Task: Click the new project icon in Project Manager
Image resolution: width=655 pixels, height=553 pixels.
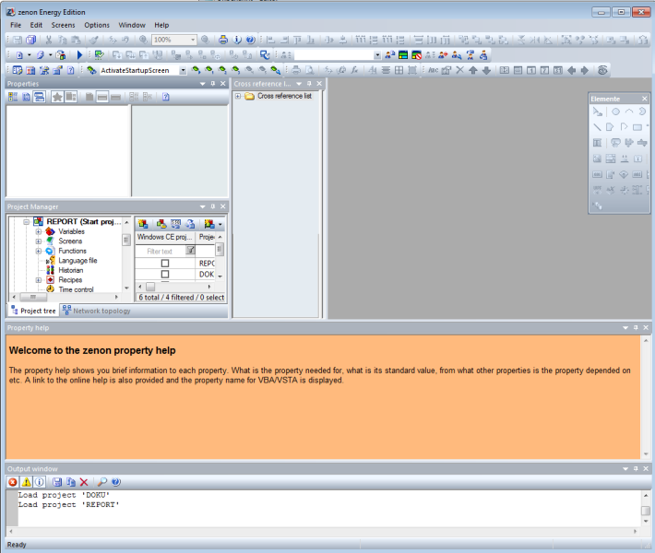Action: (x=143, y=224)
